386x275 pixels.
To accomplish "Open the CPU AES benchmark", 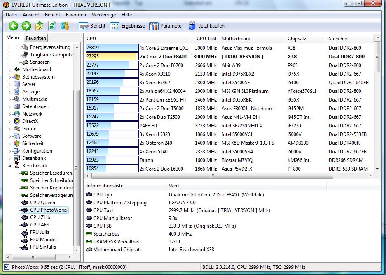I will pos(40,225).
